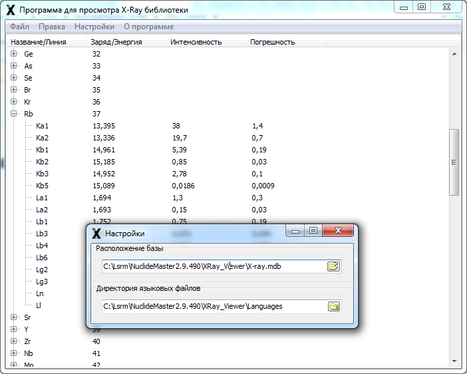Open the Правка menu
This screenshot has height=374, width=467.
52,27
